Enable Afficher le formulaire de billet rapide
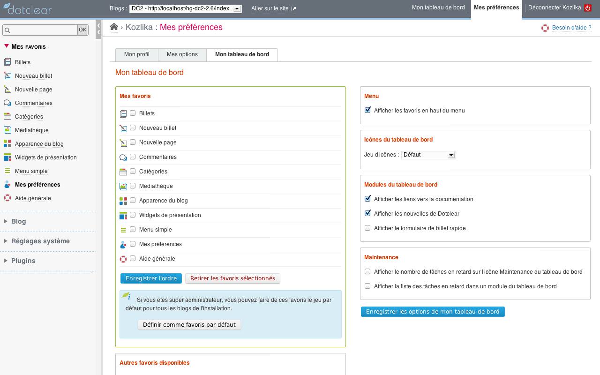This screenshot has height=375, width=600. pyautogui.click(x=367, y=228)
